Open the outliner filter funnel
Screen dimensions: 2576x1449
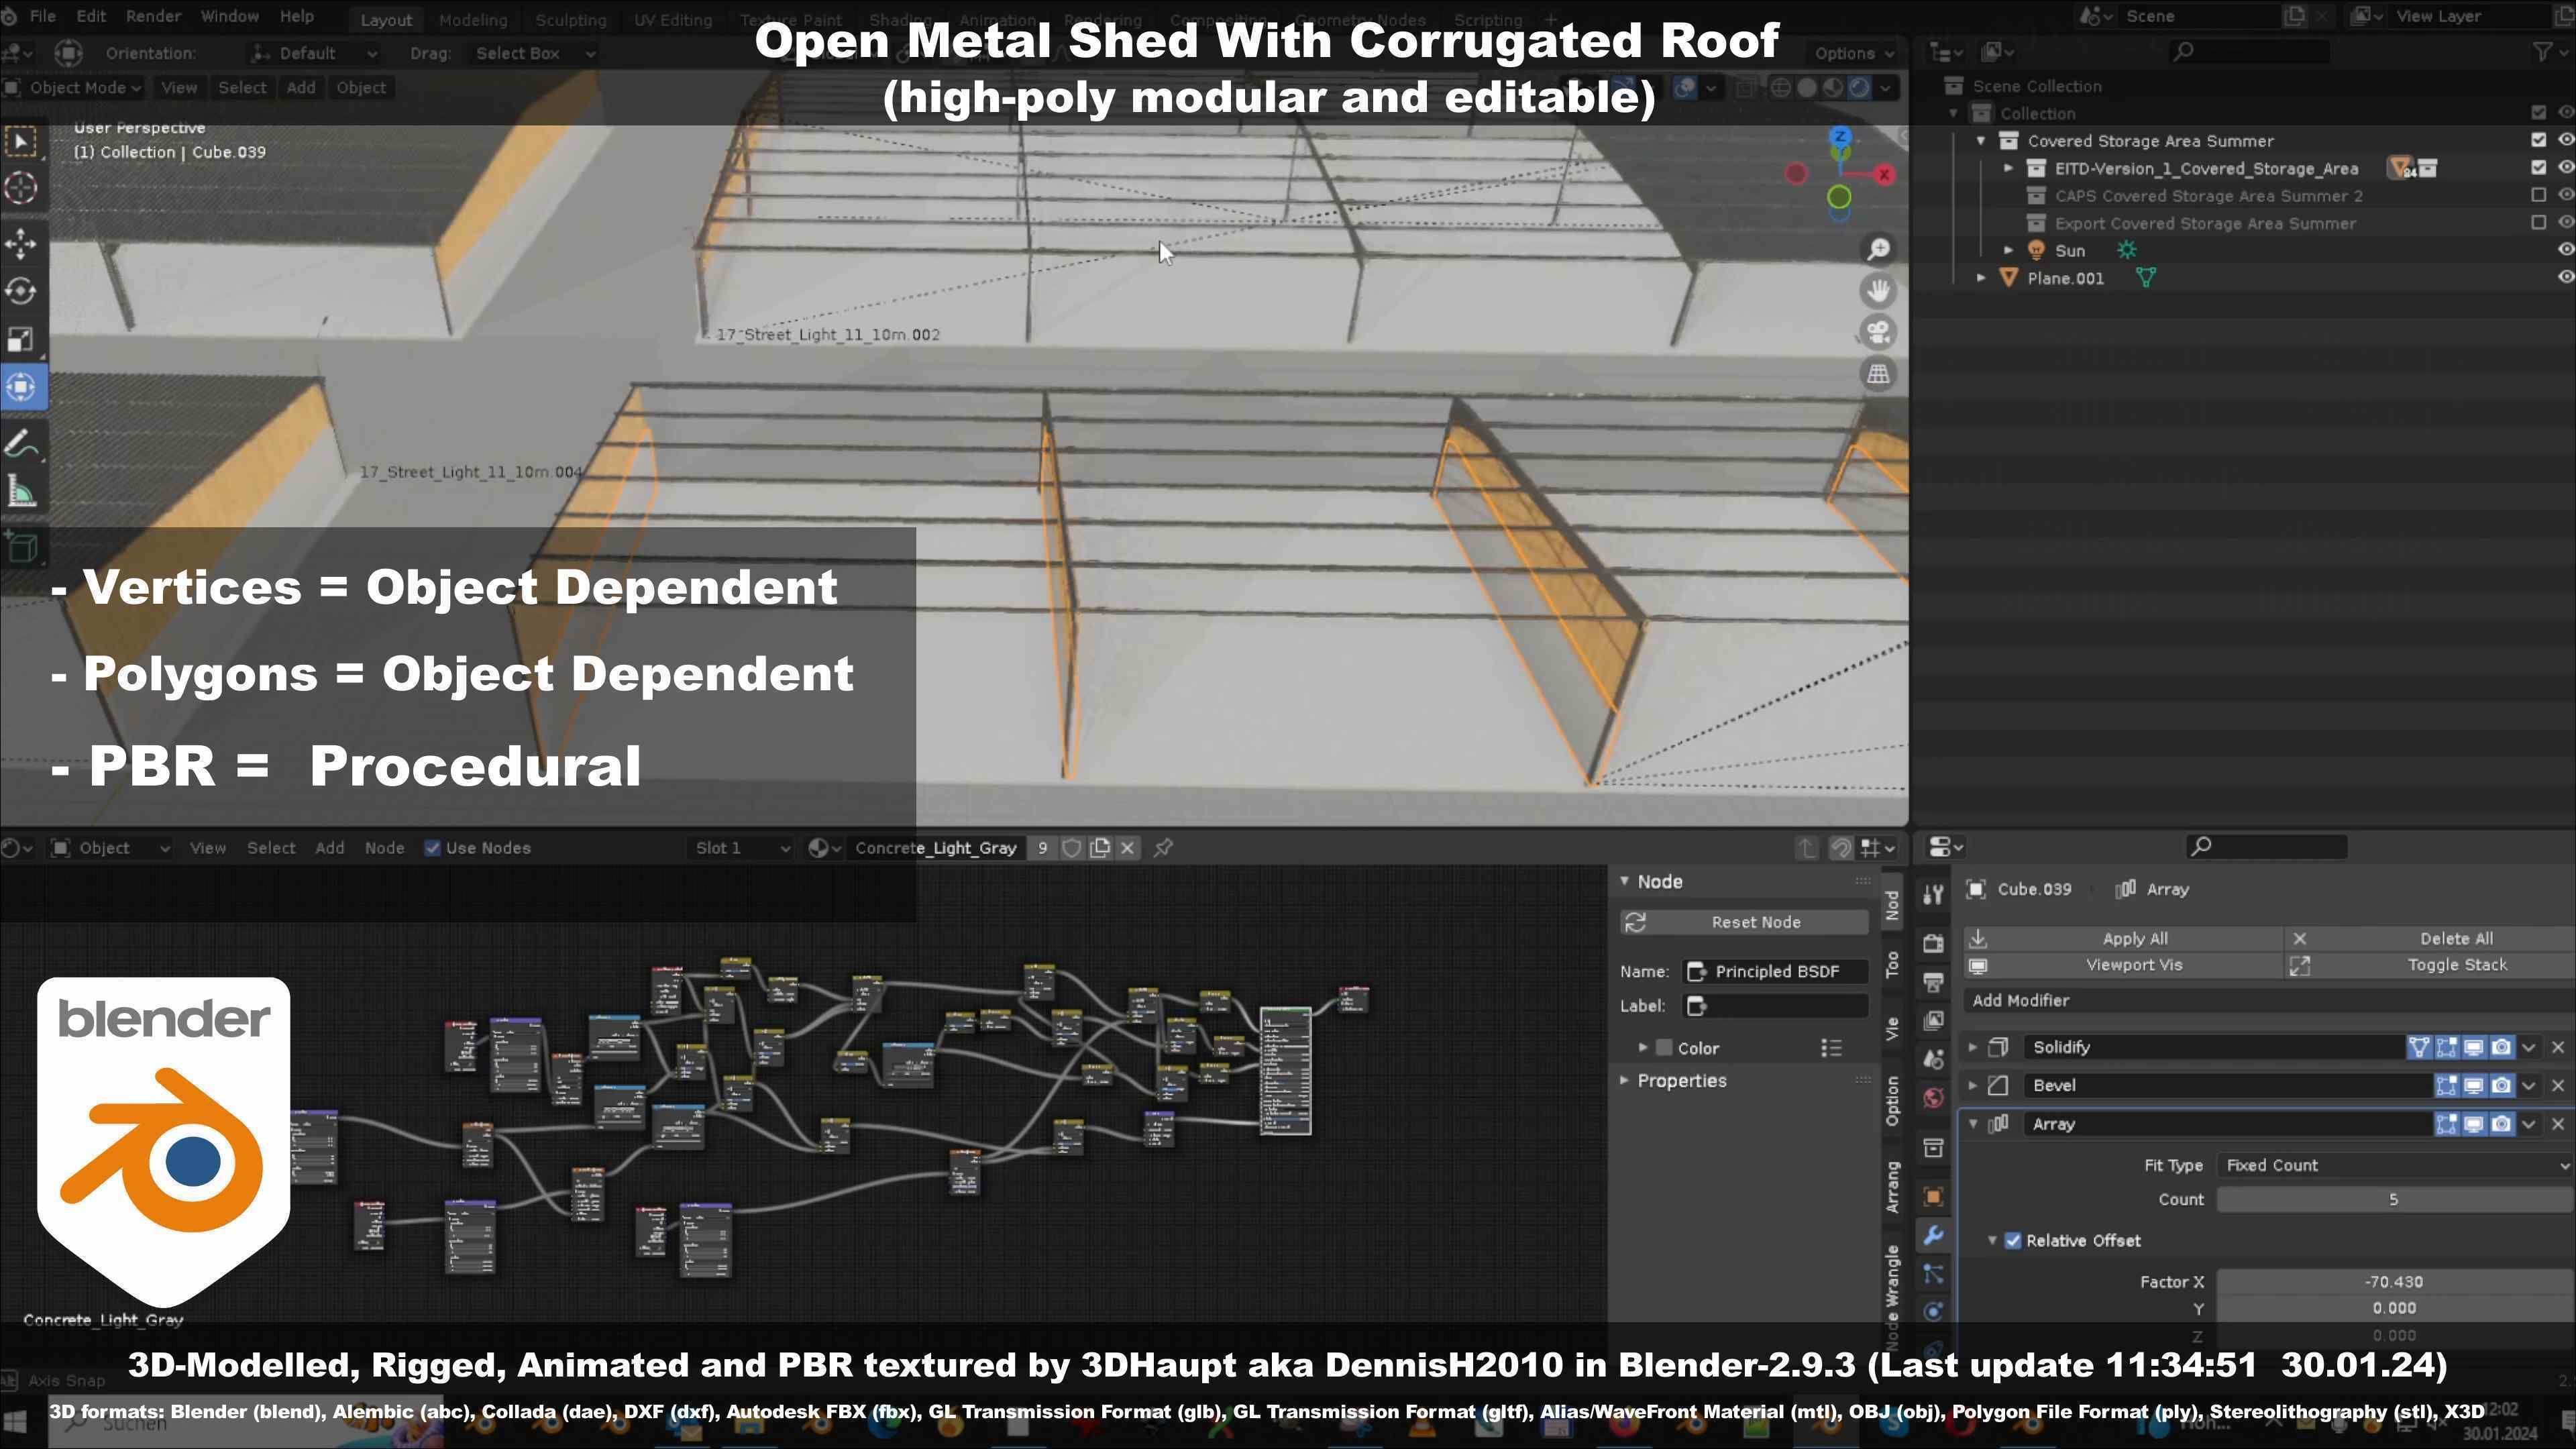pyautogui.click(x=2543, y=52)
